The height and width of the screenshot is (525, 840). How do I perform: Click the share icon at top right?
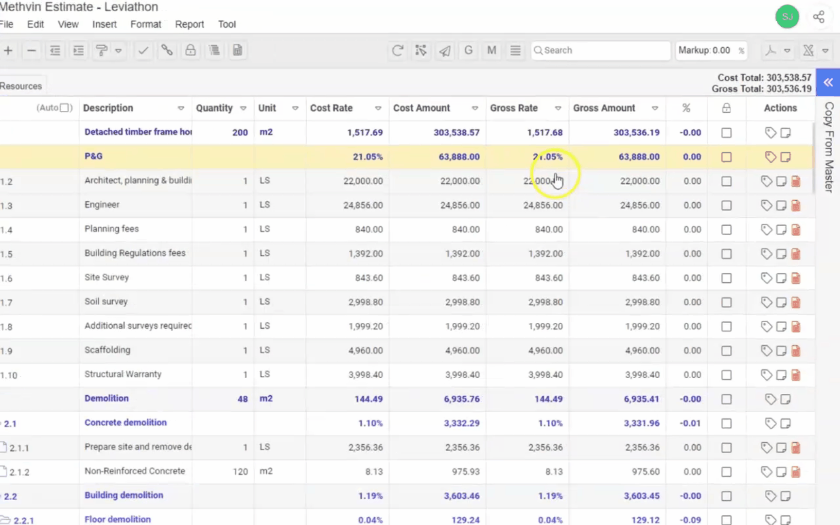point(819,17)
